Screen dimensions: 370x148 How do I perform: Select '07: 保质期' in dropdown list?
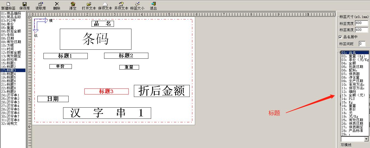coord(355,74)
